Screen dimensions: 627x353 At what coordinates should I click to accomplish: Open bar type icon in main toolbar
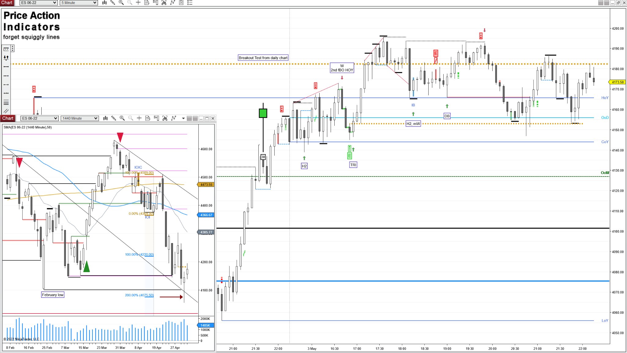[104, 3]
